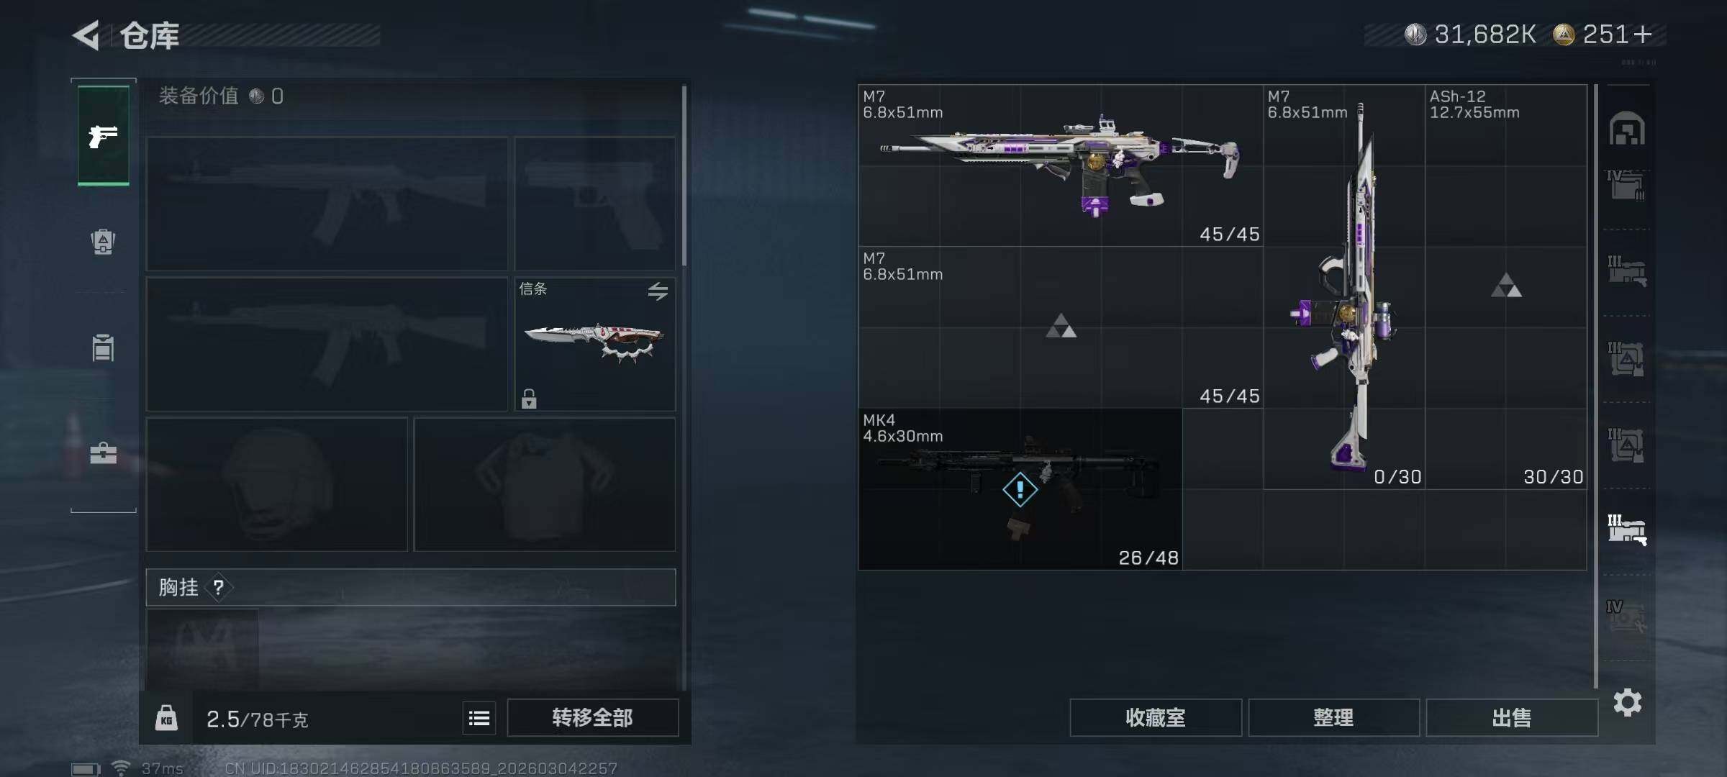Toggle the swap arrows on 信条 knife slot
Viewport: 1727px width, 777px height.
tap(658, 291)
